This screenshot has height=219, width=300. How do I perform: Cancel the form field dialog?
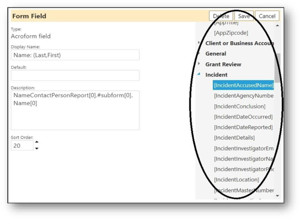coord(267,16)
